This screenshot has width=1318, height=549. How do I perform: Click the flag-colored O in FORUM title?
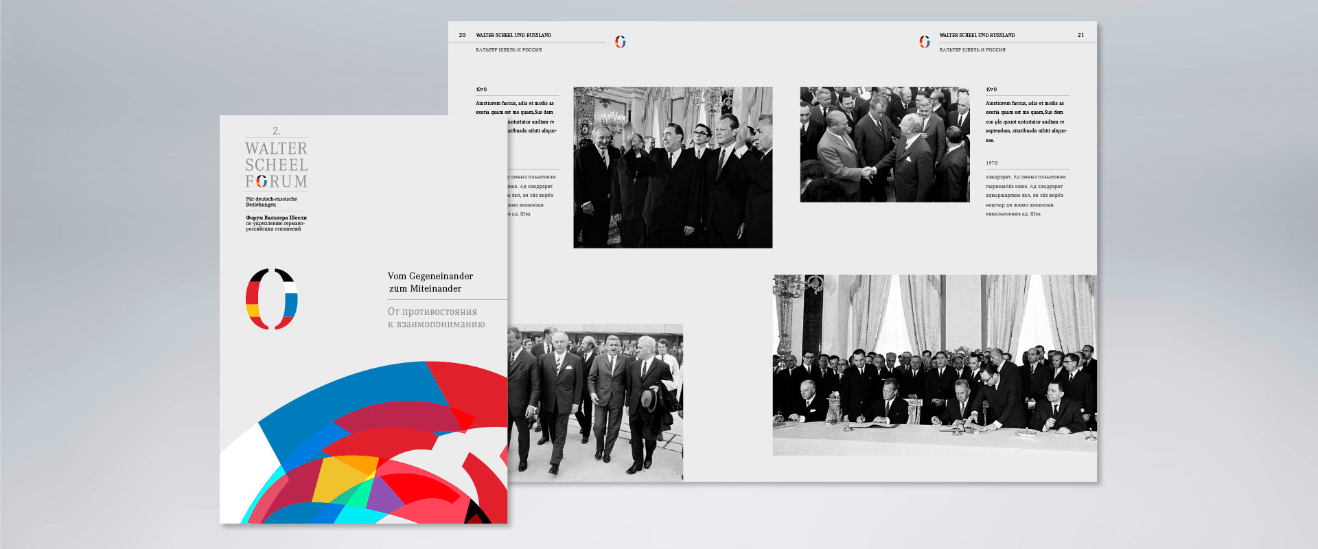[262, 181]
